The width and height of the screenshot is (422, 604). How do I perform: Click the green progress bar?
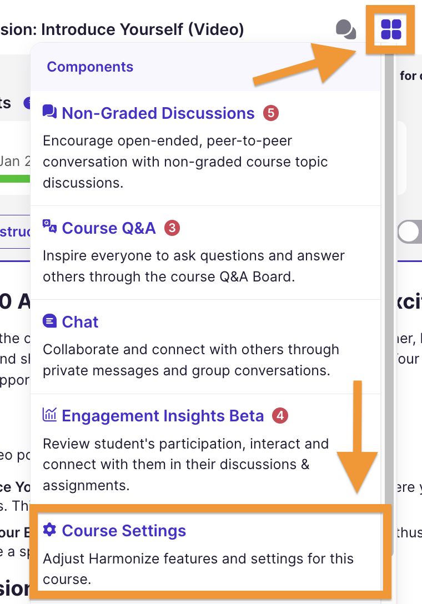15,179
